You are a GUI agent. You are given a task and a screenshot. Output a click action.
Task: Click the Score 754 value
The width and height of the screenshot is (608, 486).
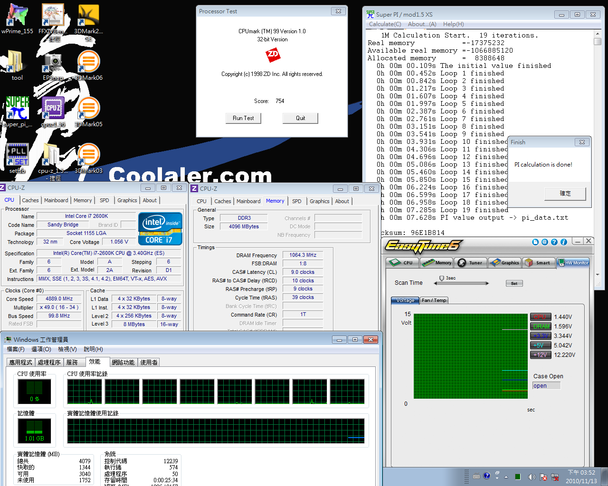click(x=280, y=101)
